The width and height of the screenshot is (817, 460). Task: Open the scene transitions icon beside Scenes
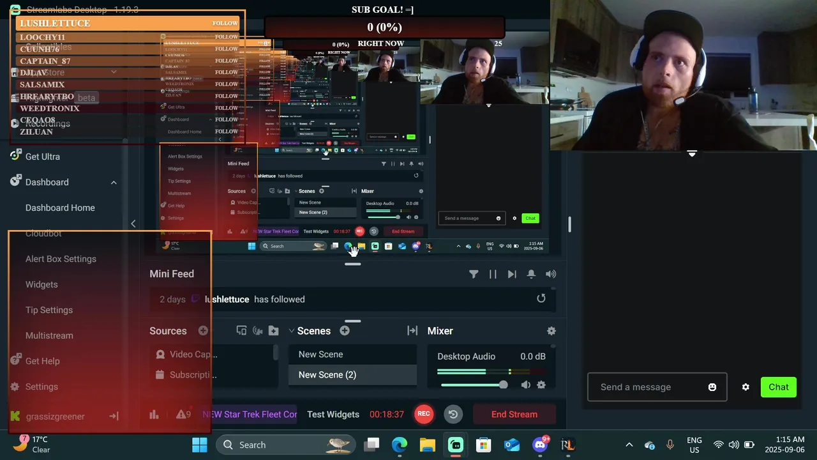point(412,330)
